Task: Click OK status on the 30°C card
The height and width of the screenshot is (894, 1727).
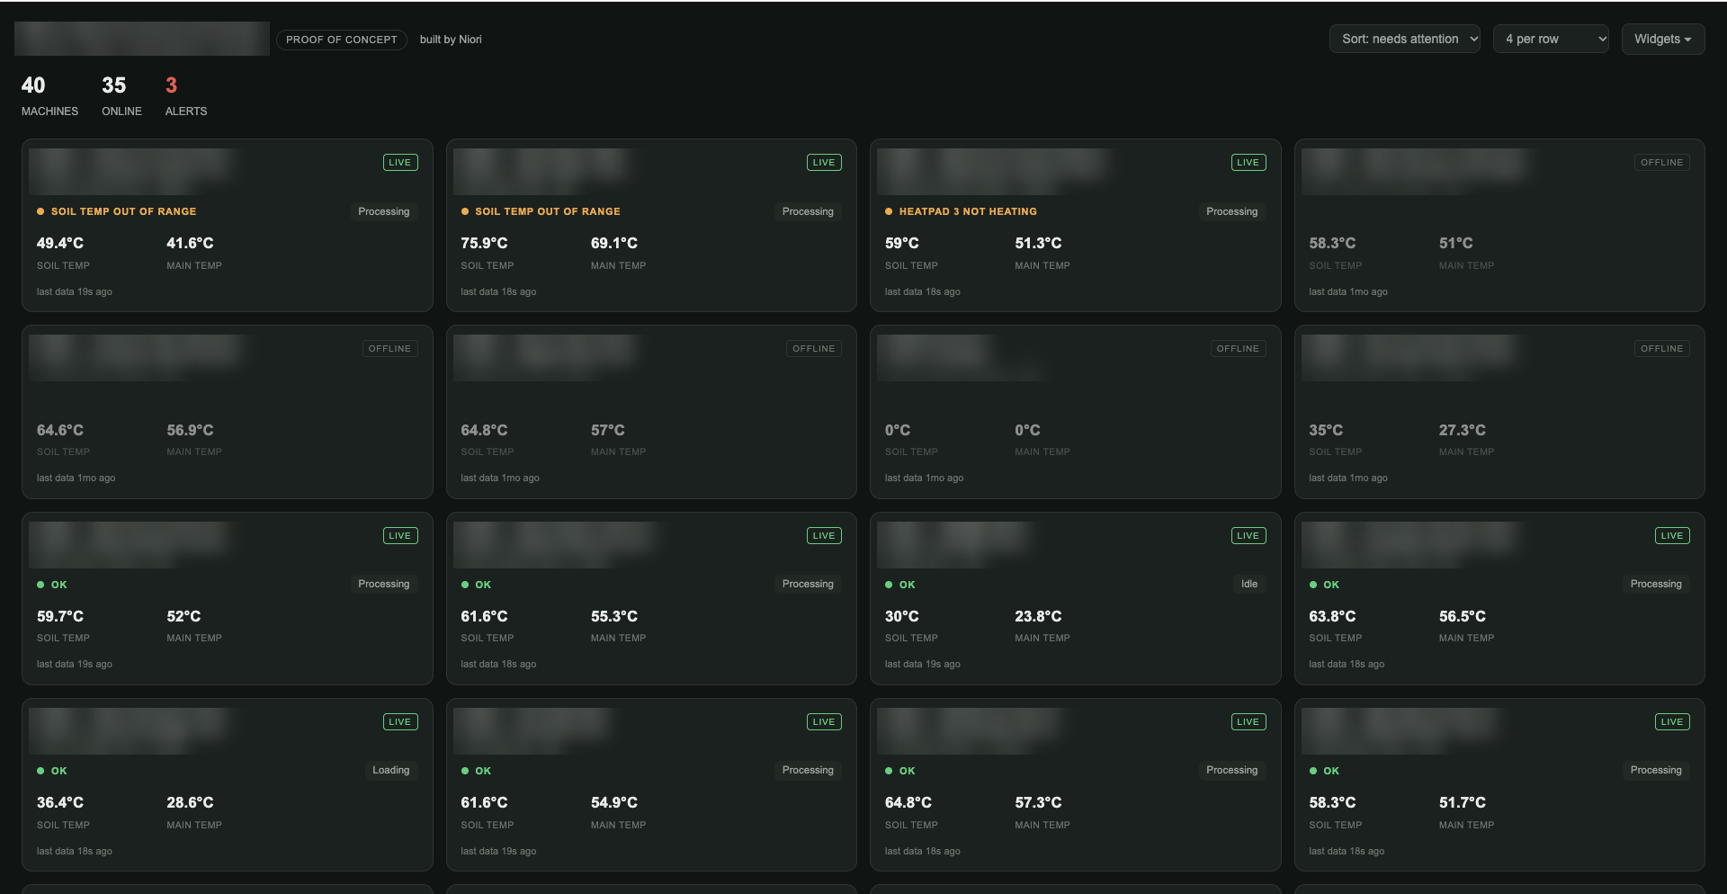Action: [900, 585]
